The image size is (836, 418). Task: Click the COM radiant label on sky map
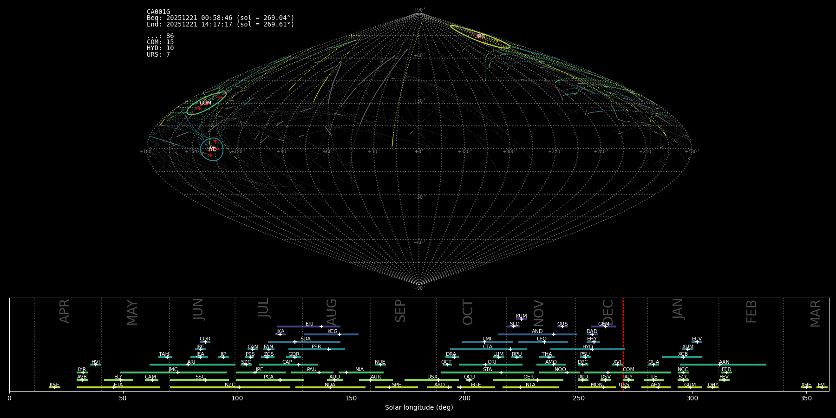205,103
